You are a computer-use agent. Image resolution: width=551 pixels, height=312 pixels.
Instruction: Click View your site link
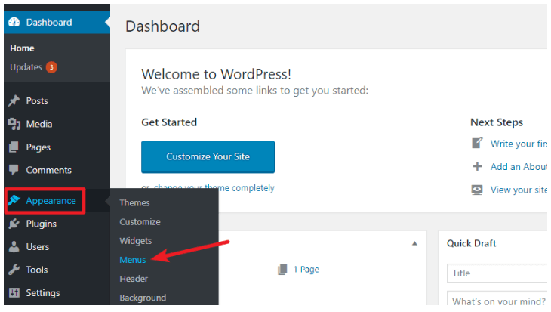click(519, 190)
